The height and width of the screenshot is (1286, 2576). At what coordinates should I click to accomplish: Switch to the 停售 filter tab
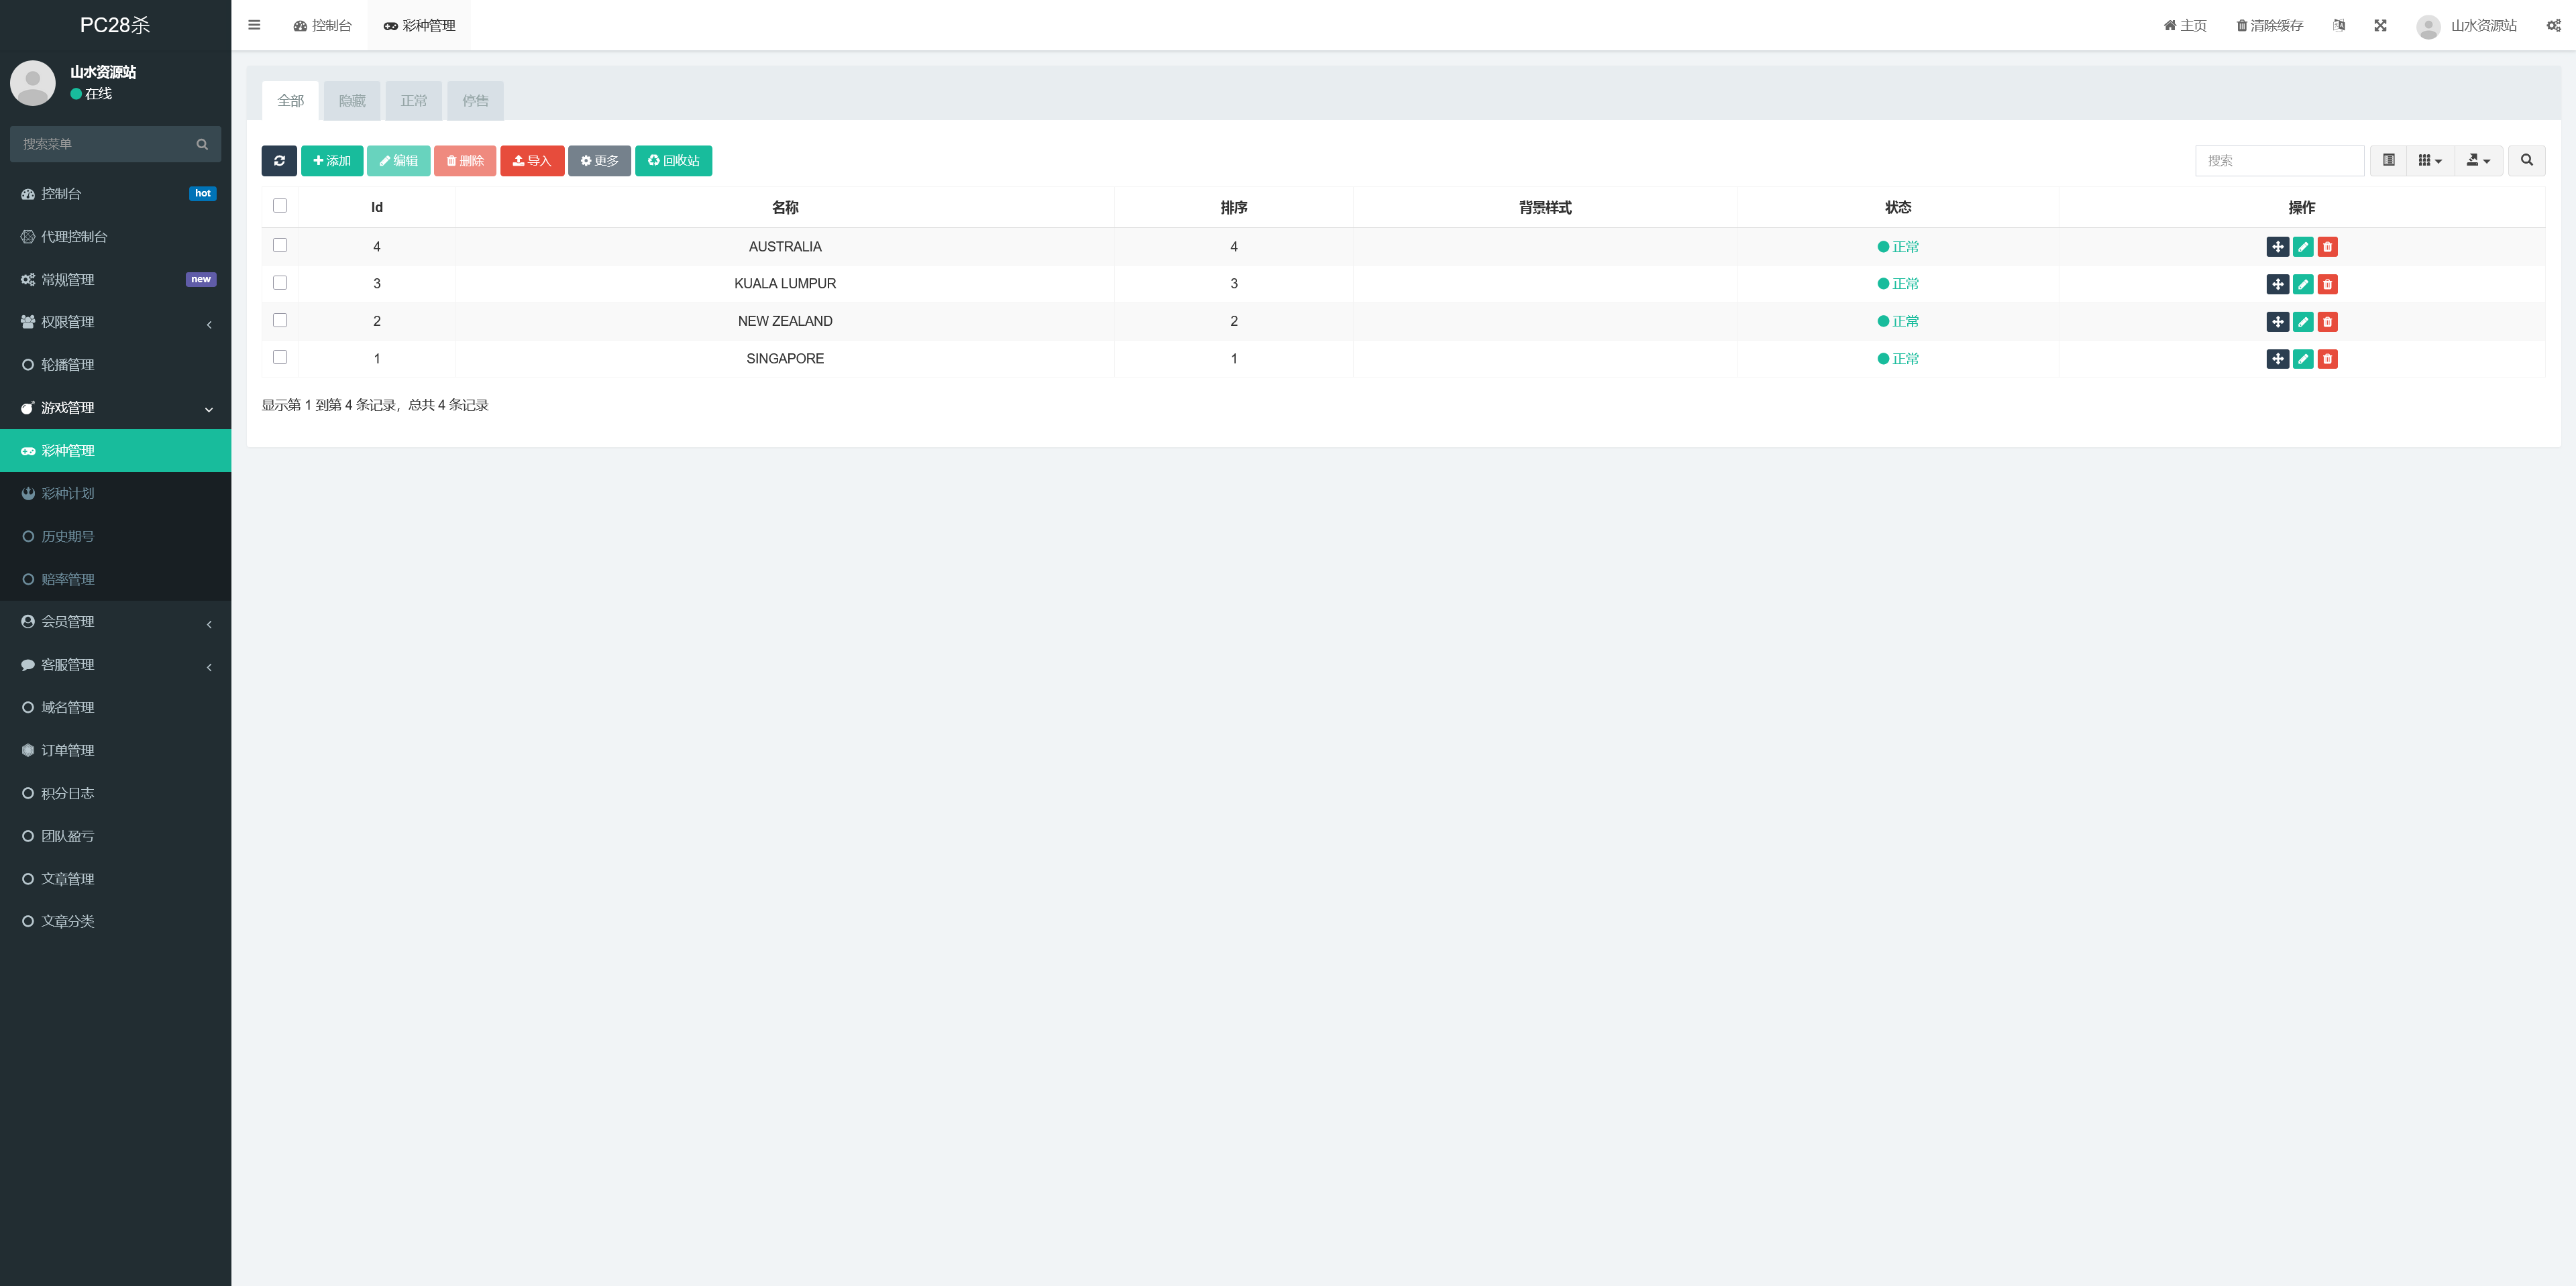(475, 101)
